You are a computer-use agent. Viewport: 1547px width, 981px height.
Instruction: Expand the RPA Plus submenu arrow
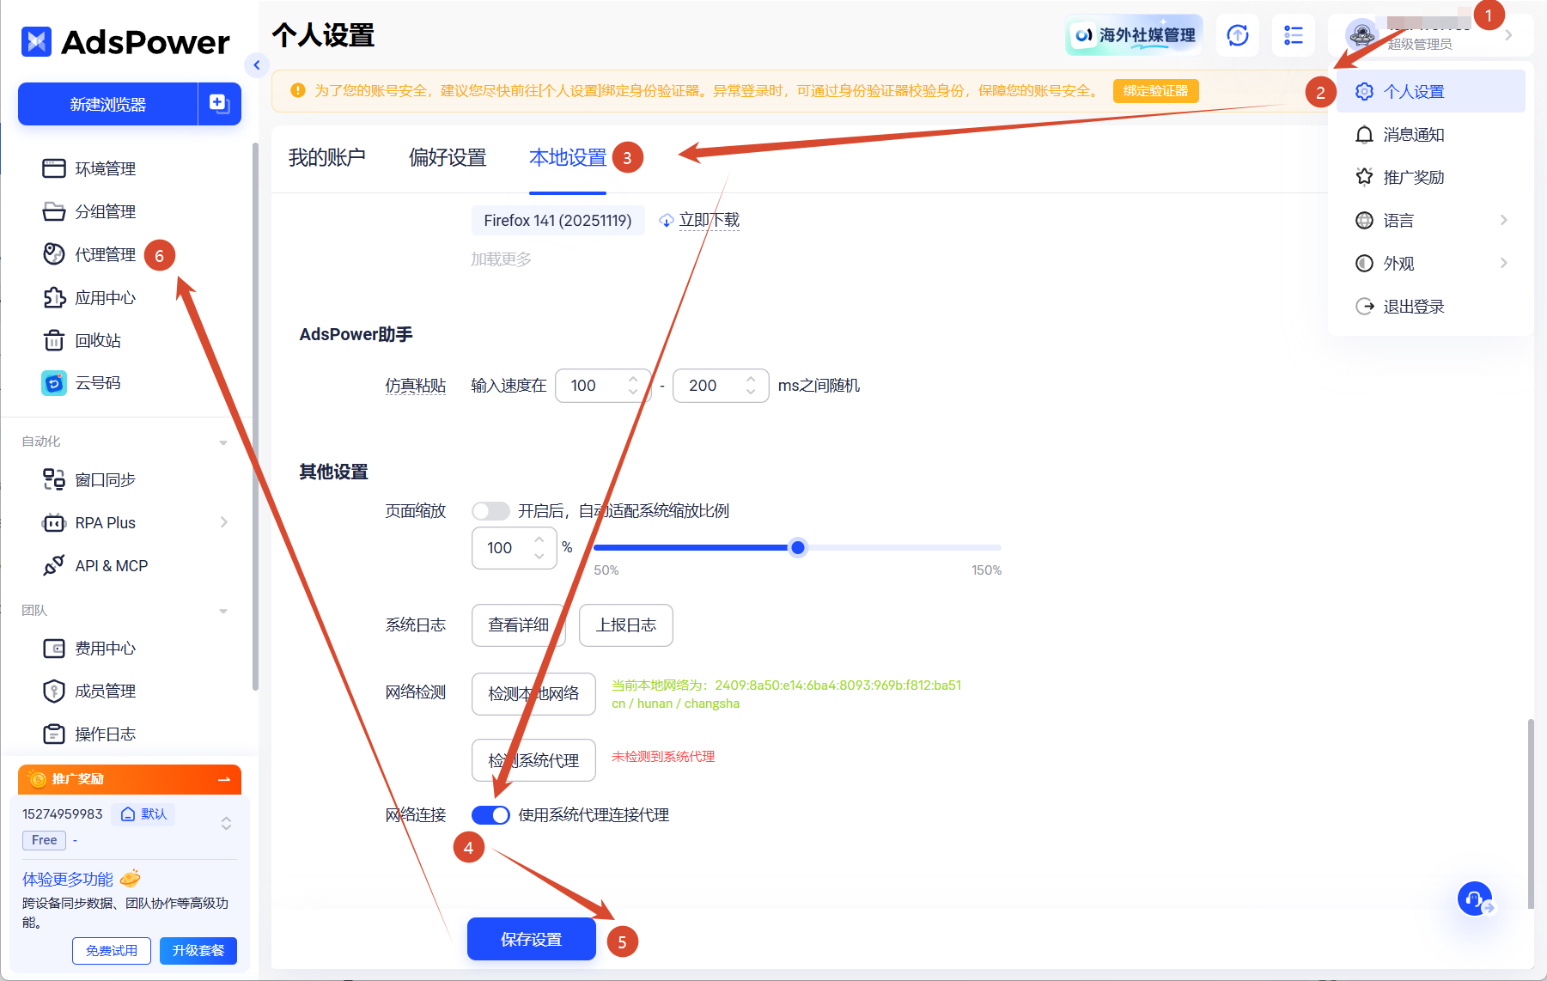click(224, 522)
